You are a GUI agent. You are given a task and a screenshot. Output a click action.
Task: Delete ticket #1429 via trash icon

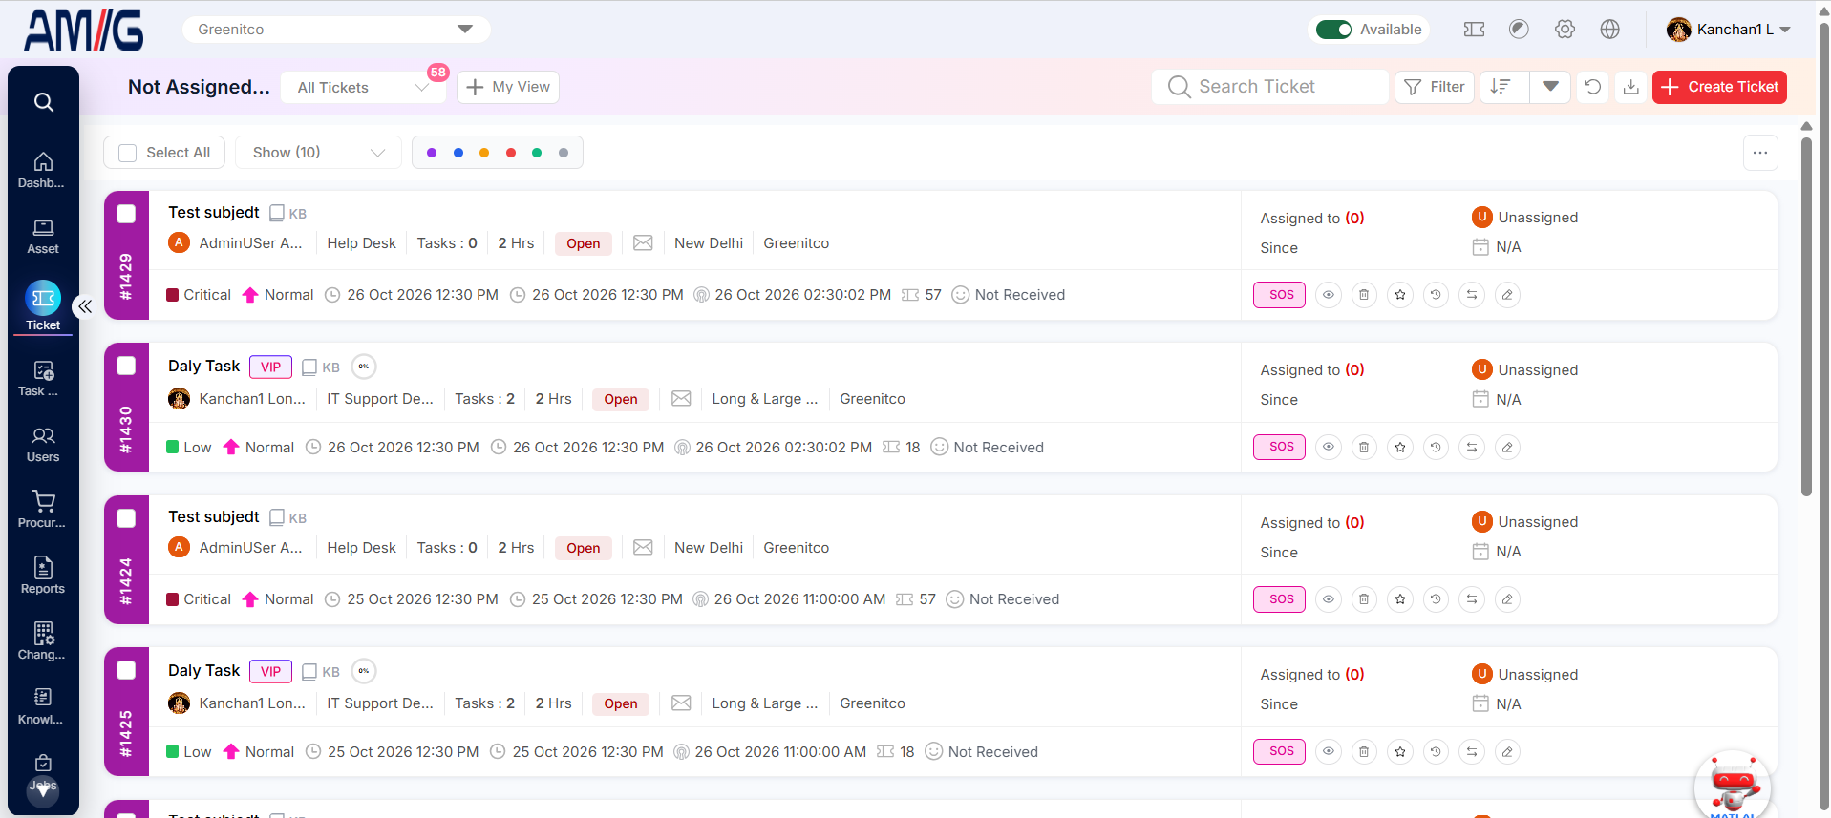(1364, 295)
